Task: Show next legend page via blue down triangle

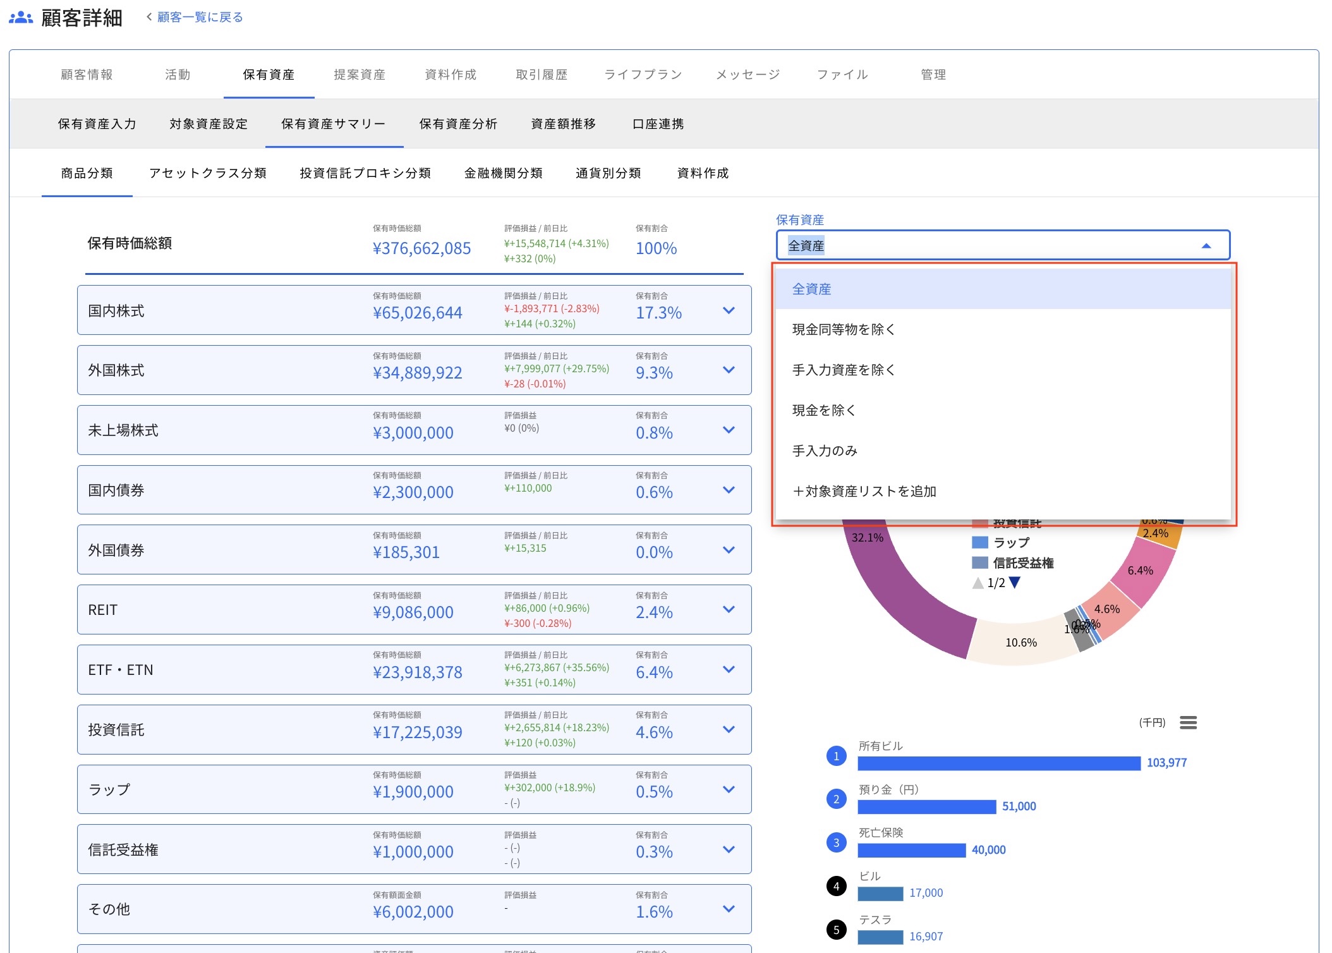Action: [1016, 583]
